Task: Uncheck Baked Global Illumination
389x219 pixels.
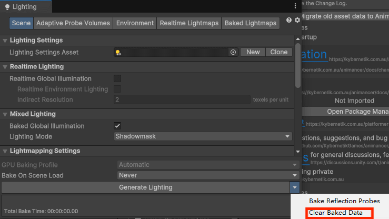Action: (x=117, y=126)
